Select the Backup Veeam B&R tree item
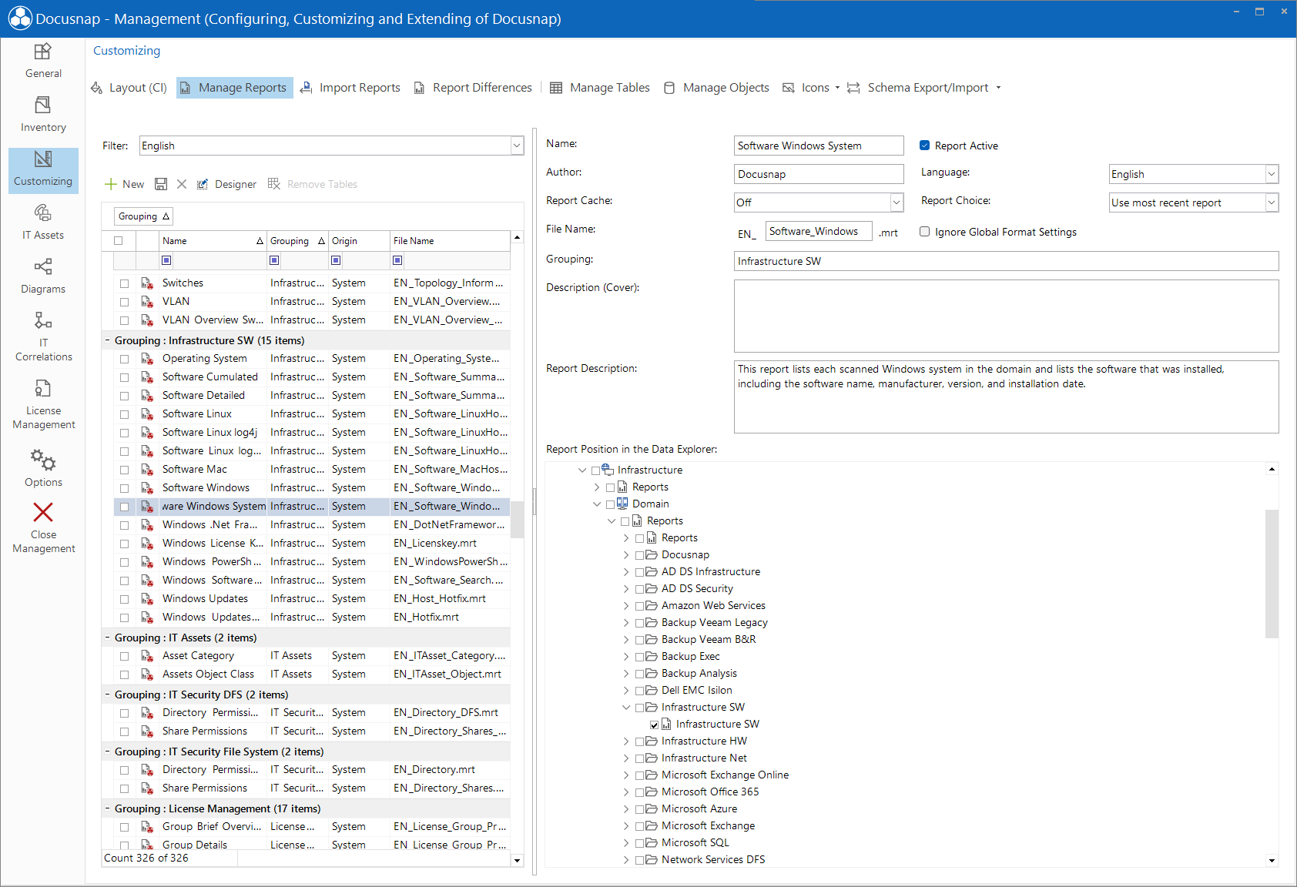 point(709,640)
